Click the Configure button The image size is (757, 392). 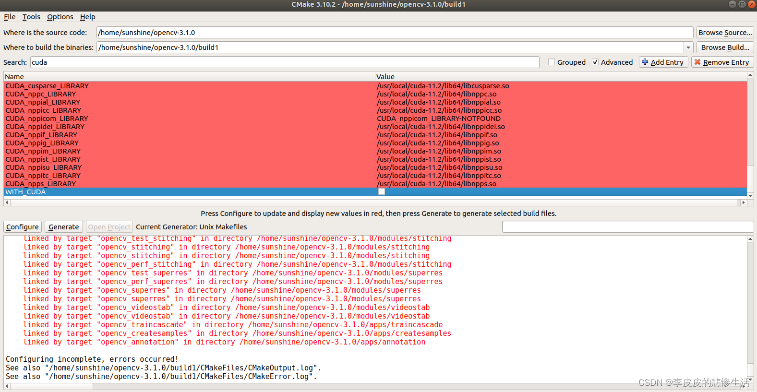tap(23, 227)
